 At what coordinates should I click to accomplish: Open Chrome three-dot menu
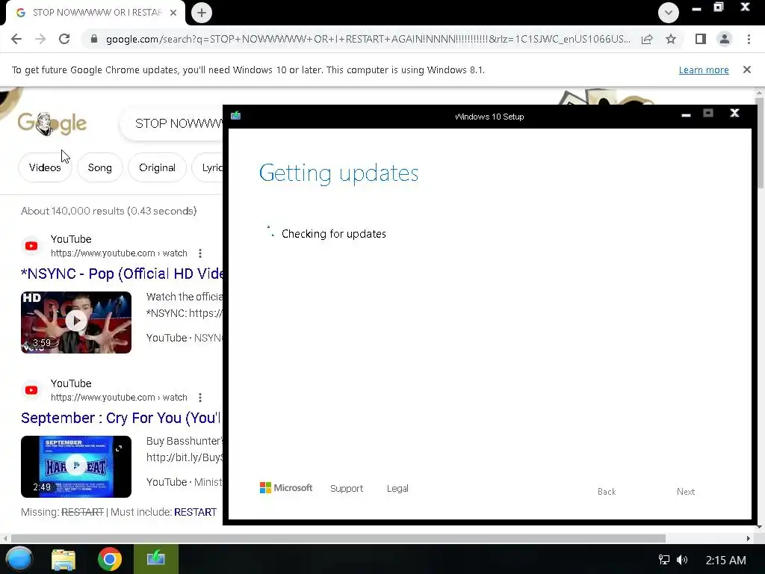(x=749, y=39)
